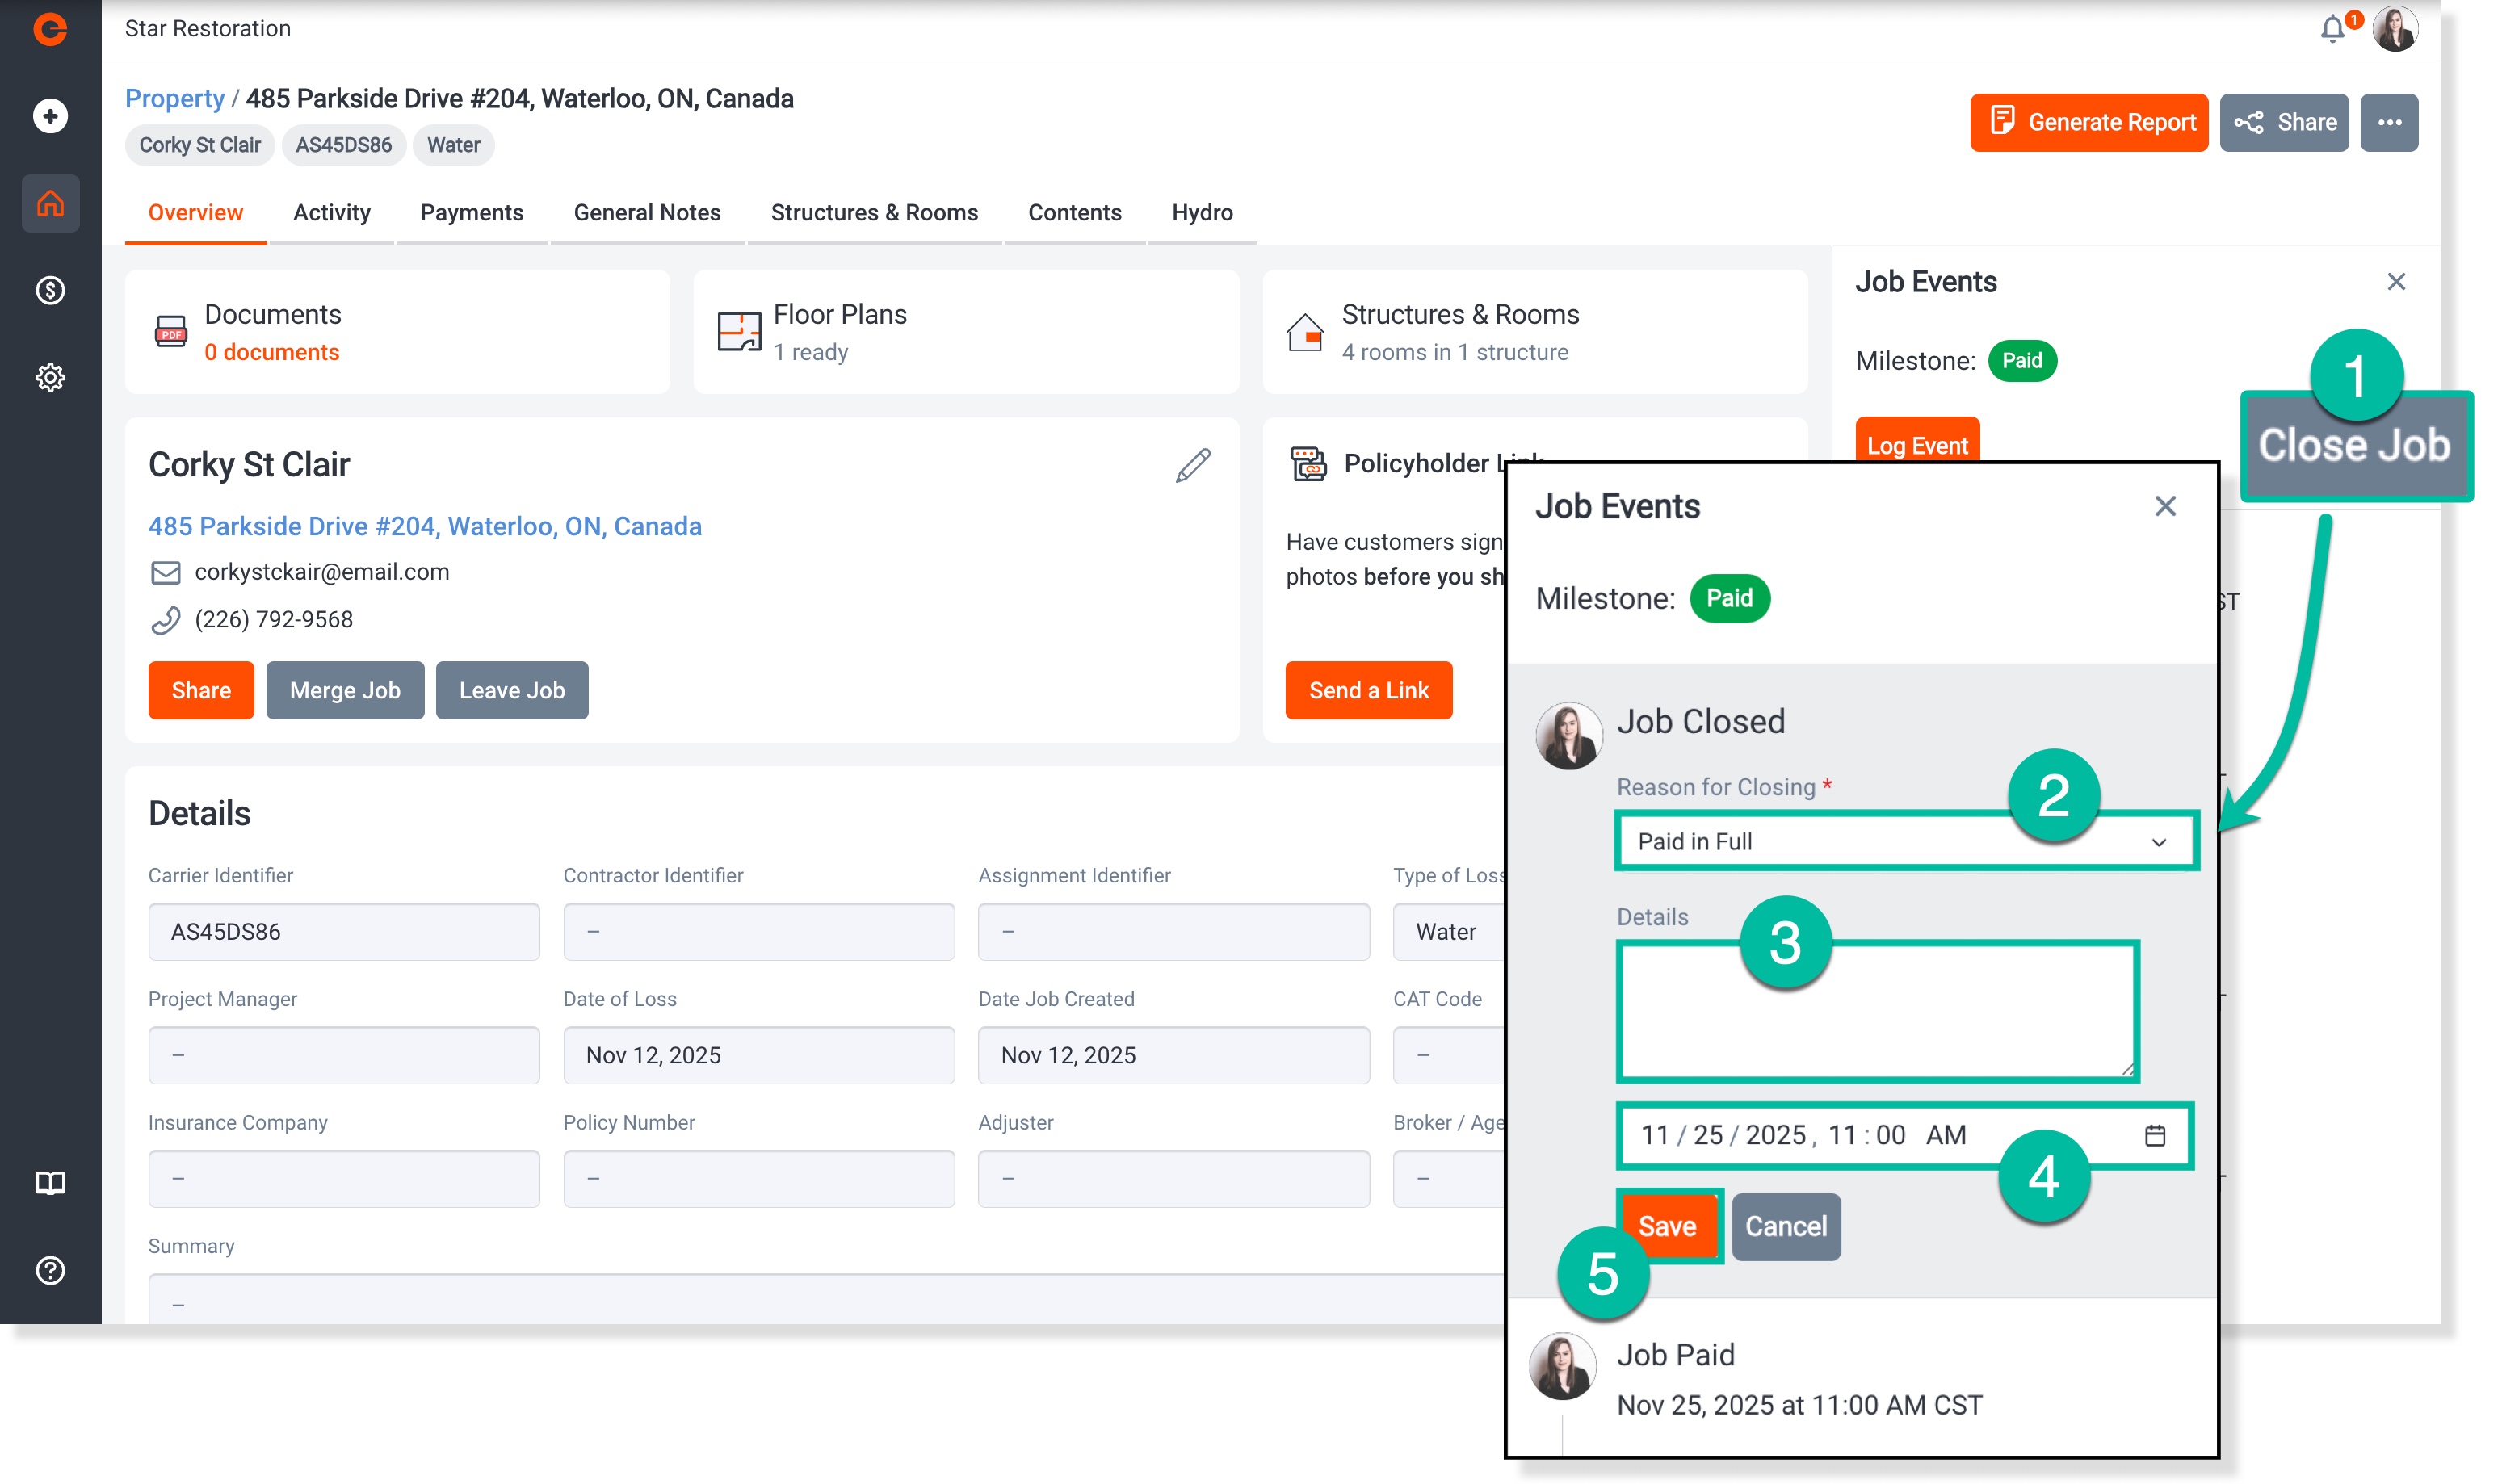
Task: Open the 485 Parkside Drive address link
Action: (x=424, y=526)
